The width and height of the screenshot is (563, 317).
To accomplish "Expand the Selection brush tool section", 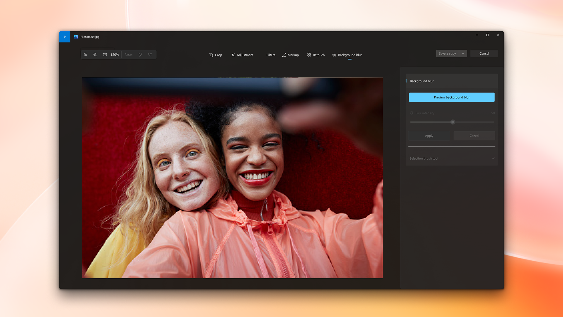I will click(x=452, y=158).
